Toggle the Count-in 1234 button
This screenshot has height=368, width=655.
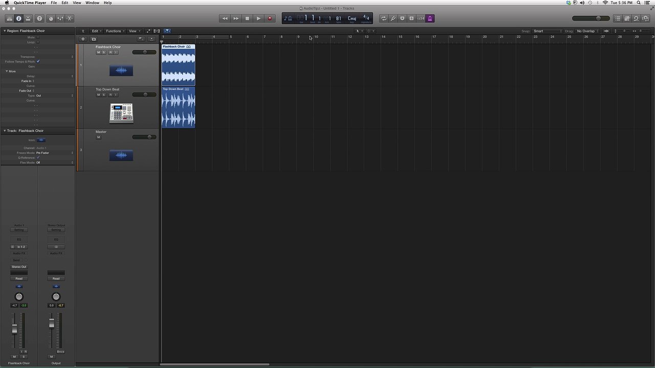421,18
